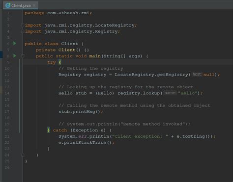Switch to the Client.java editor tab
The image size is (233, 182).
[21, 5]
